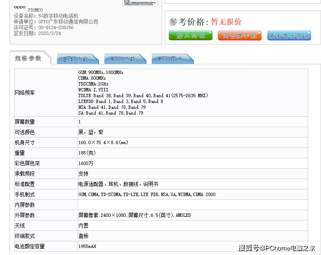Viewport: 321px width, 255px height.
Task: Click the 承载频段 row label
Action: point(25,174)
